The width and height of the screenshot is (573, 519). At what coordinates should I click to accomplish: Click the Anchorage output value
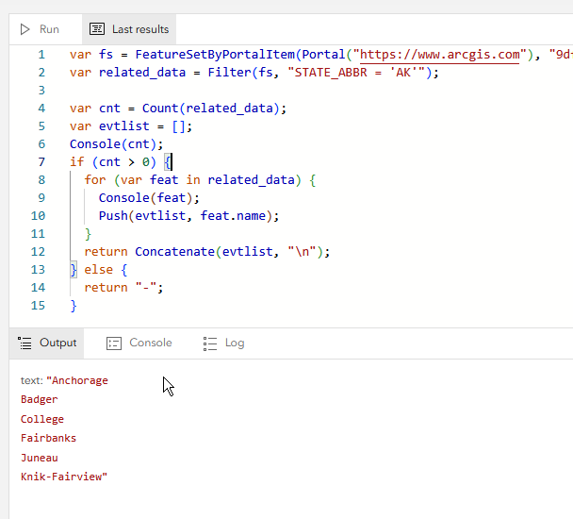tap(77, 381)
